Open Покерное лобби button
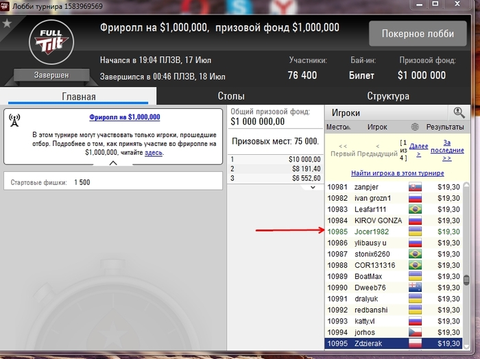 418,34
